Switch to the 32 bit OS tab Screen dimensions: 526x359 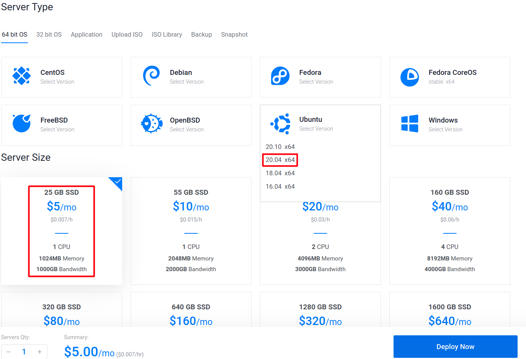pyautogui.click(x=49, y=34)
